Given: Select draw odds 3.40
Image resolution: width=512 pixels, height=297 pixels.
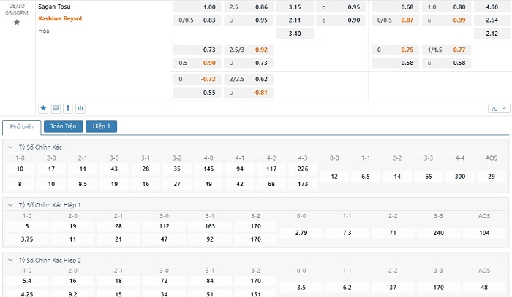Looking at the screenshot, I should (295, 34).
